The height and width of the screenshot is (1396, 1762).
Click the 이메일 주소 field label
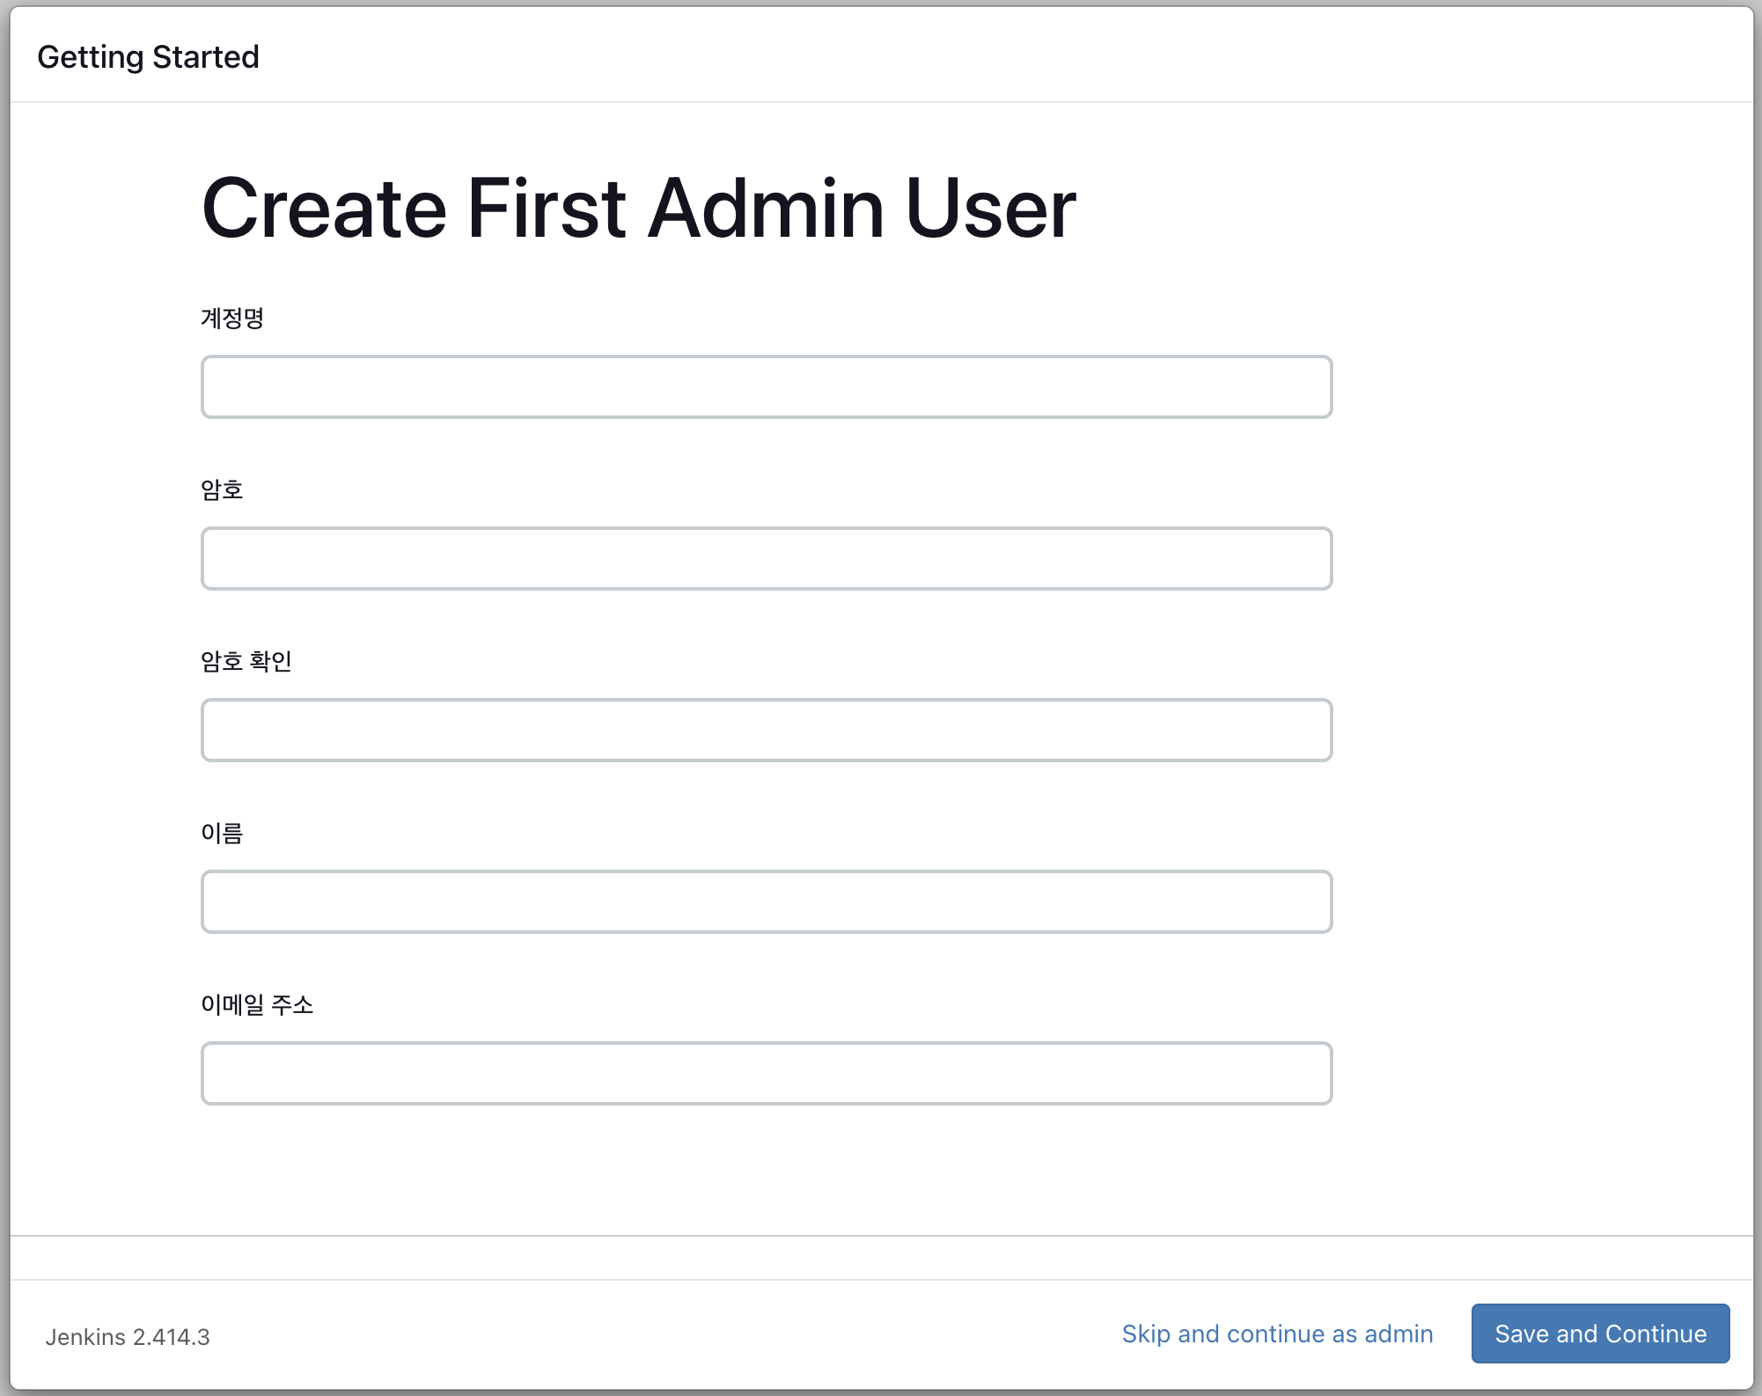[260, 1005]
